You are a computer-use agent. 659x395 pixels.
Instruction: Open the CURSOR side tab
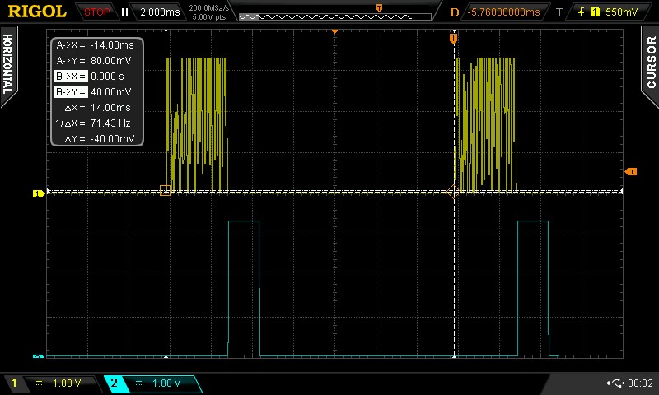pos(651,63)
